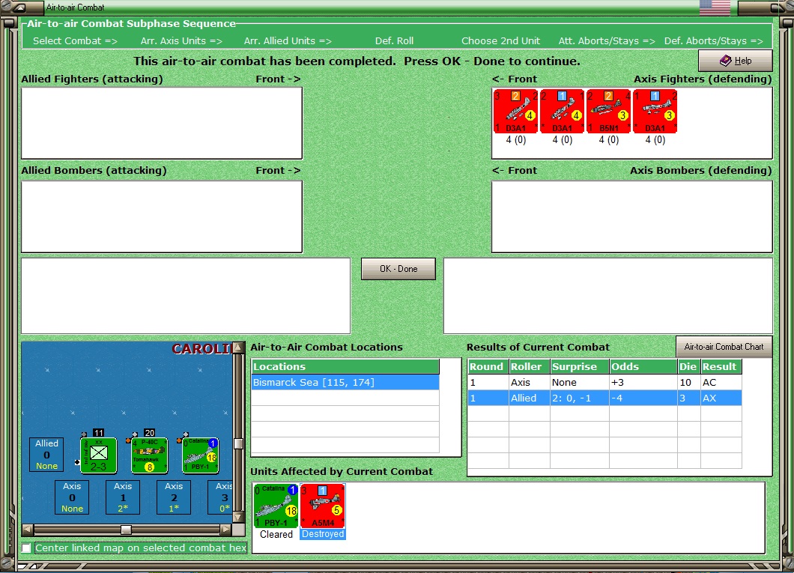Click the AX result cell
The height and width of the screenshot is (573, 794).
(x=721, y=398)
